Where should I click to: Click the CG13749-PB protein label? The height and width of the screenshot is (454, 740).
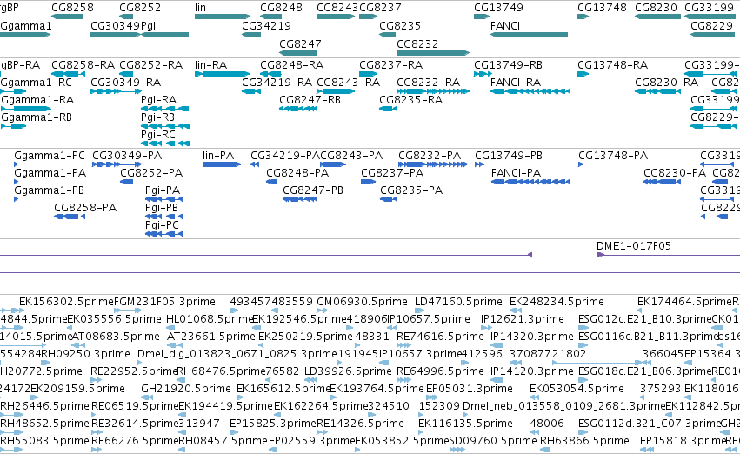coord(509,156)
